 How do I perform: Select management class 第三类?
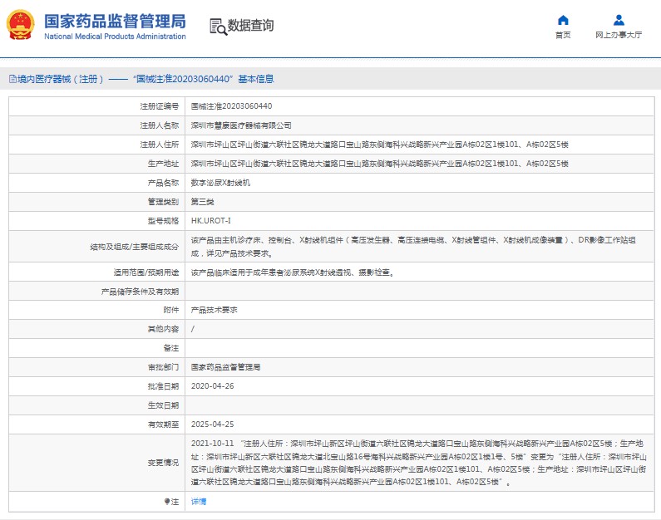tap(202, 202)
